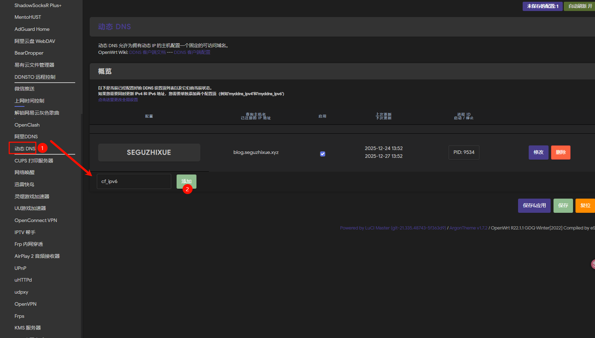Open the 阿里DDNS sidebar entry
595x338 pixels.
point(26,137)
